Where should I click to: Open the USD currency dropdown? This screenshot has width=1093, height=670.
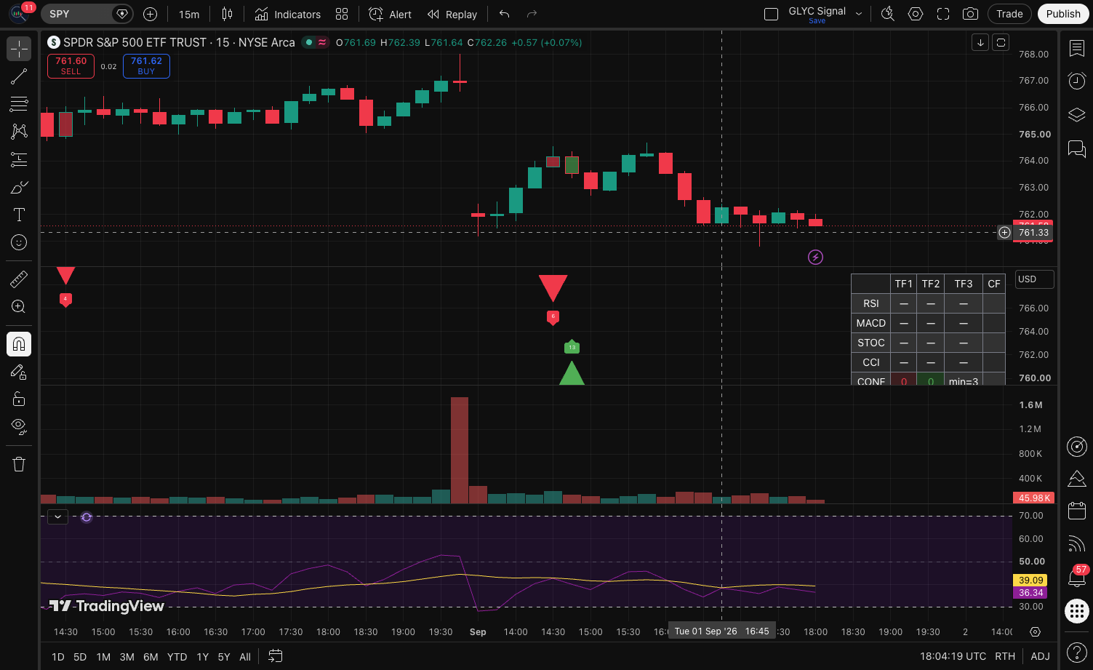pos(1034,279)
